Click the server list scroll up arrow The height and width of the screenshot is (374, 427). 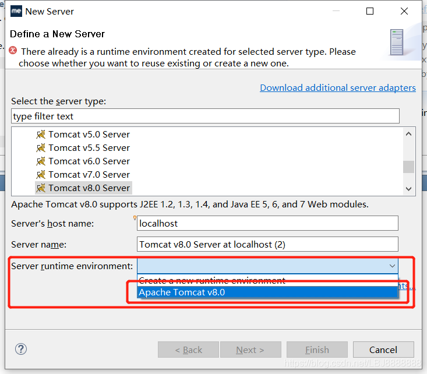(x=408, y=134)
